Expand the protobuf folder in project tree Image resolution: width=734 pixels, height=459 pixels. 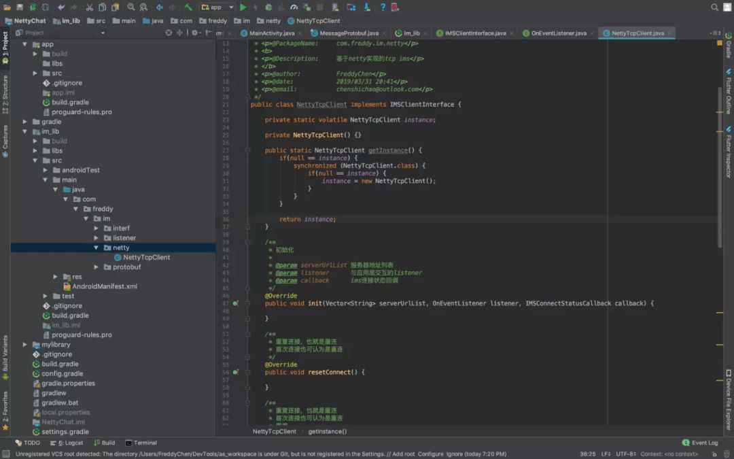tap(97, 267)
